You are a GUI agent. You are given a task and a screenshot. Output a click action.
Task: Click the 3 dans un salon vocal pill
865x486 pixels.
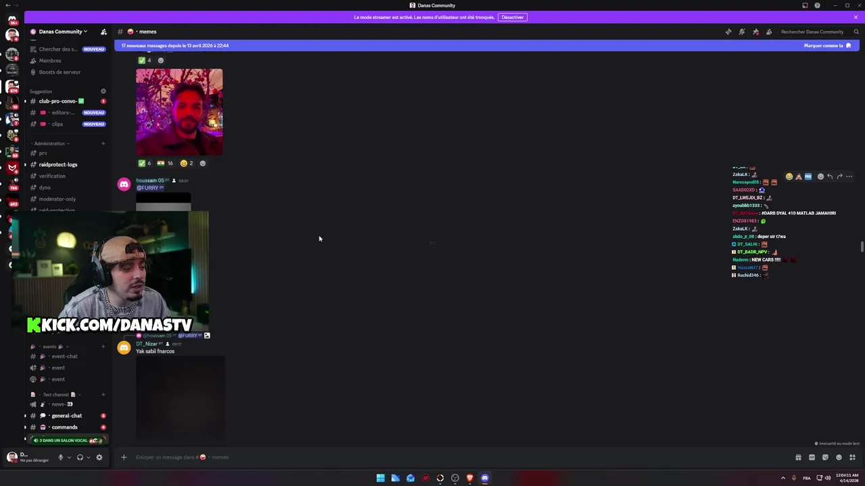point(68,440)
